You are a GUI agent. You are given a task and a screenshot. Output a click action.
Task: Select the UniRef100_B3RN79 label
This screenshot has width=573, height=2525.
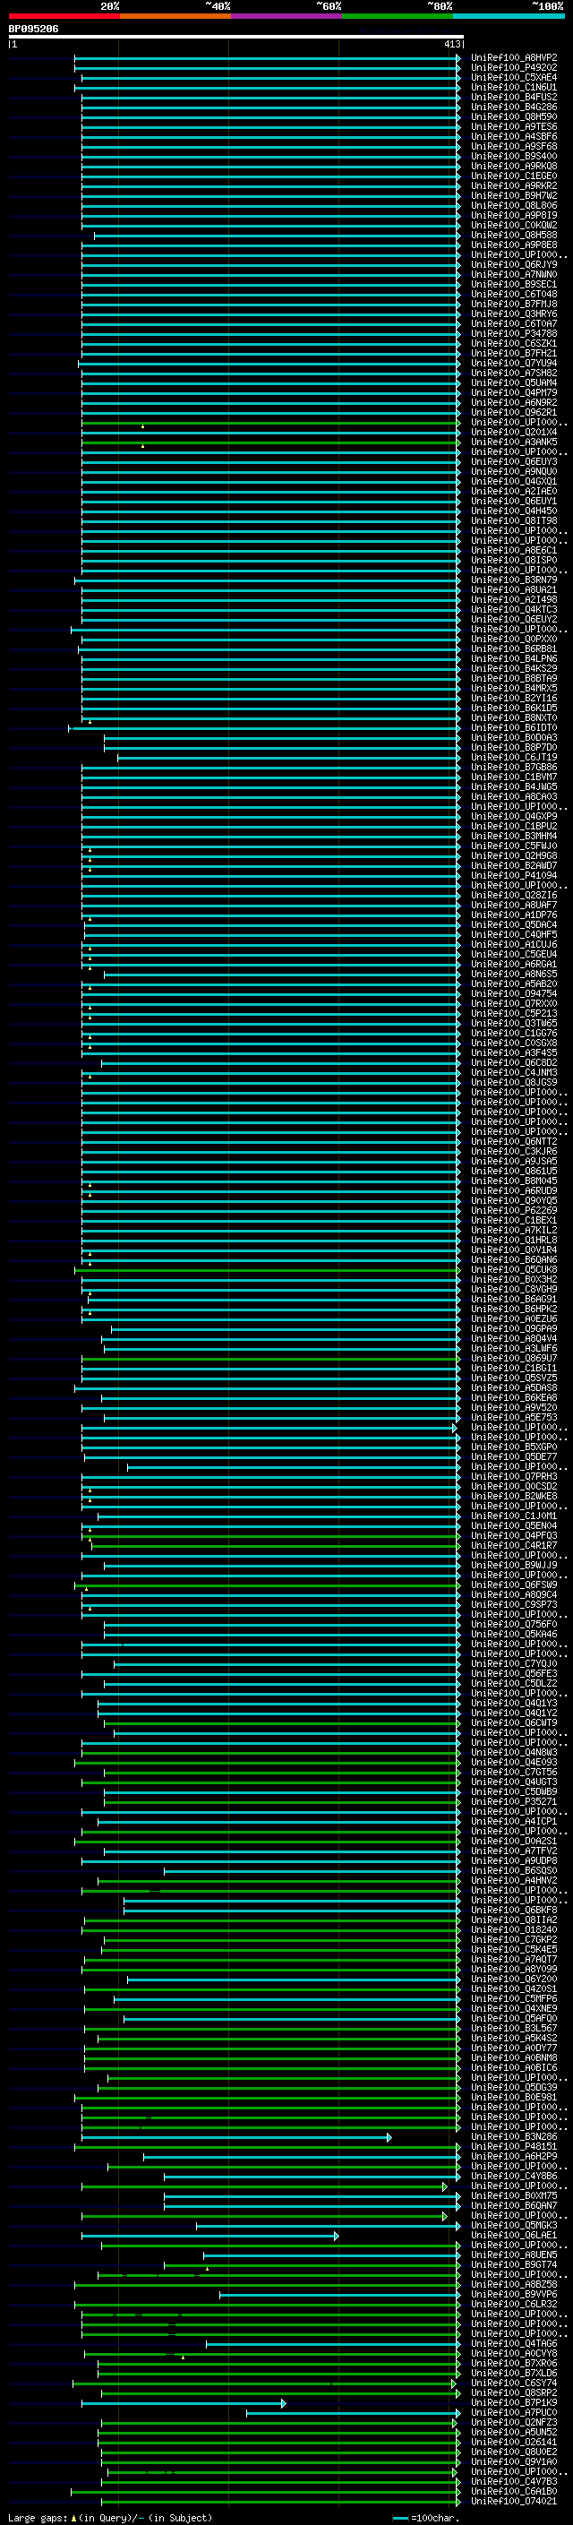(513, 580)
